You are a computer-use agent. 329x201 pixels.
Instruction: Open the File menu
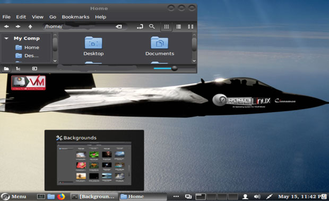tap(6, 17)
